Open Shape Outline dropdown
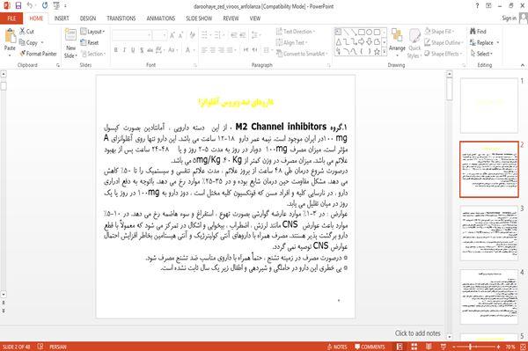Image resolution: width=528 pixels, height=351 pixels. (x=444, y=42)
